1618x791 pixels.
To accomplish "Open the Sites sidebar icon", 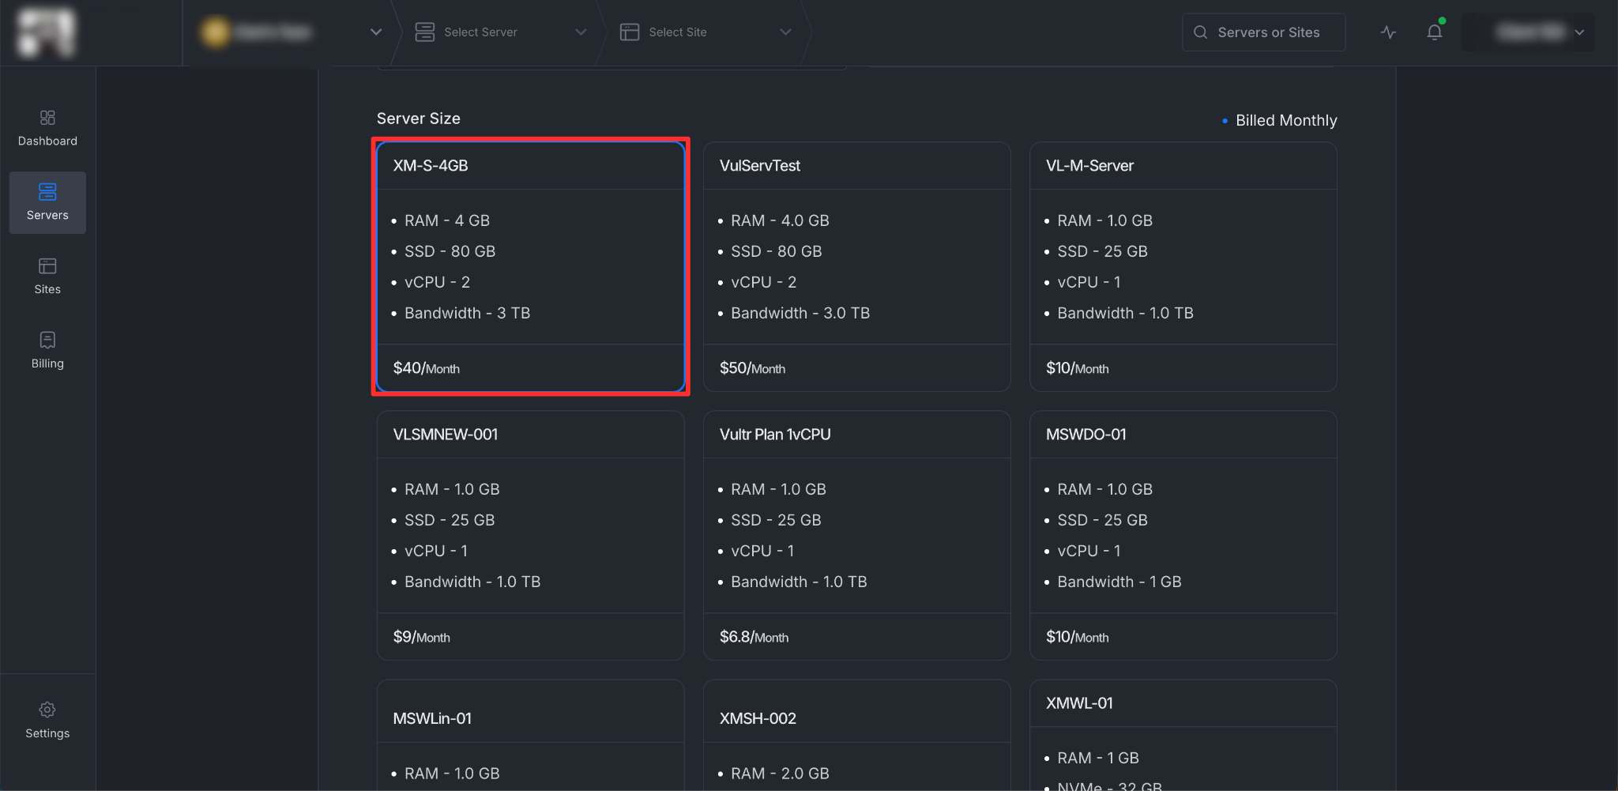I will (47, 266).
